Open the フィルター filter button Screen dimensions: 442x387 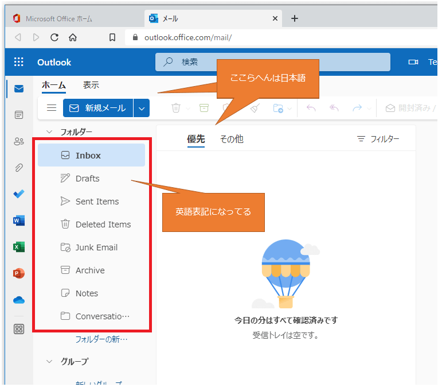point(378,139)
